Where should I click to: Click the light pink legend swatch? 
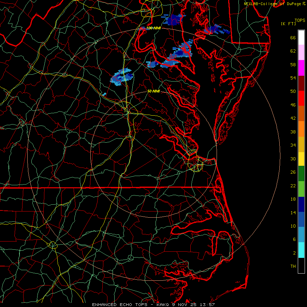coord(301,53)
